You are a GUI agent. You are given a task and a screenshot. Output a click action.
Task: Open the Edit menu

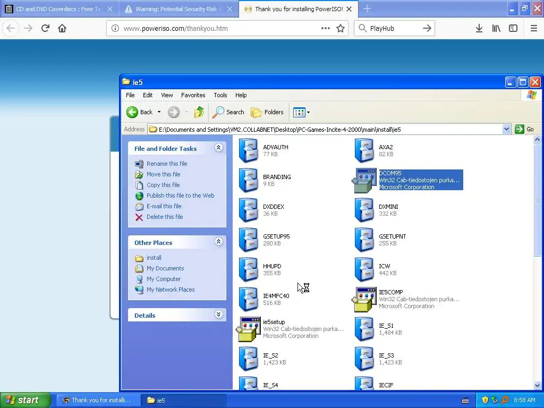point(148,95)
